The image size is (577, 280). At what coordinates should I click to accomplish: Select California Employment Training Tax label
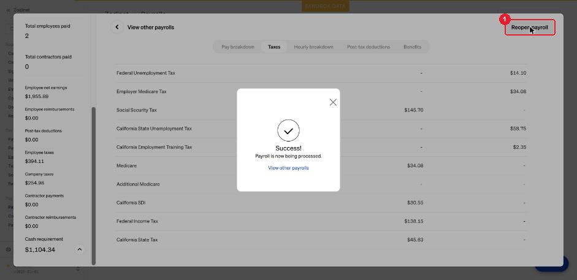point(154,147)
